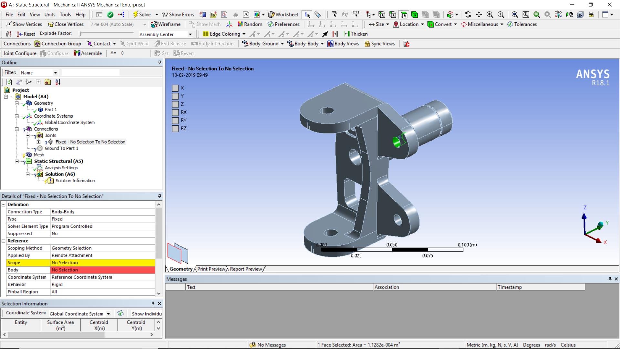Toggle Wireframe view mode

tap(166, 24)
